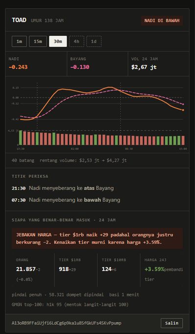Click the 21:30 checkpoint crossing above Bayang
The height and width of the screenshot is (334, 195).
[63, 188]
